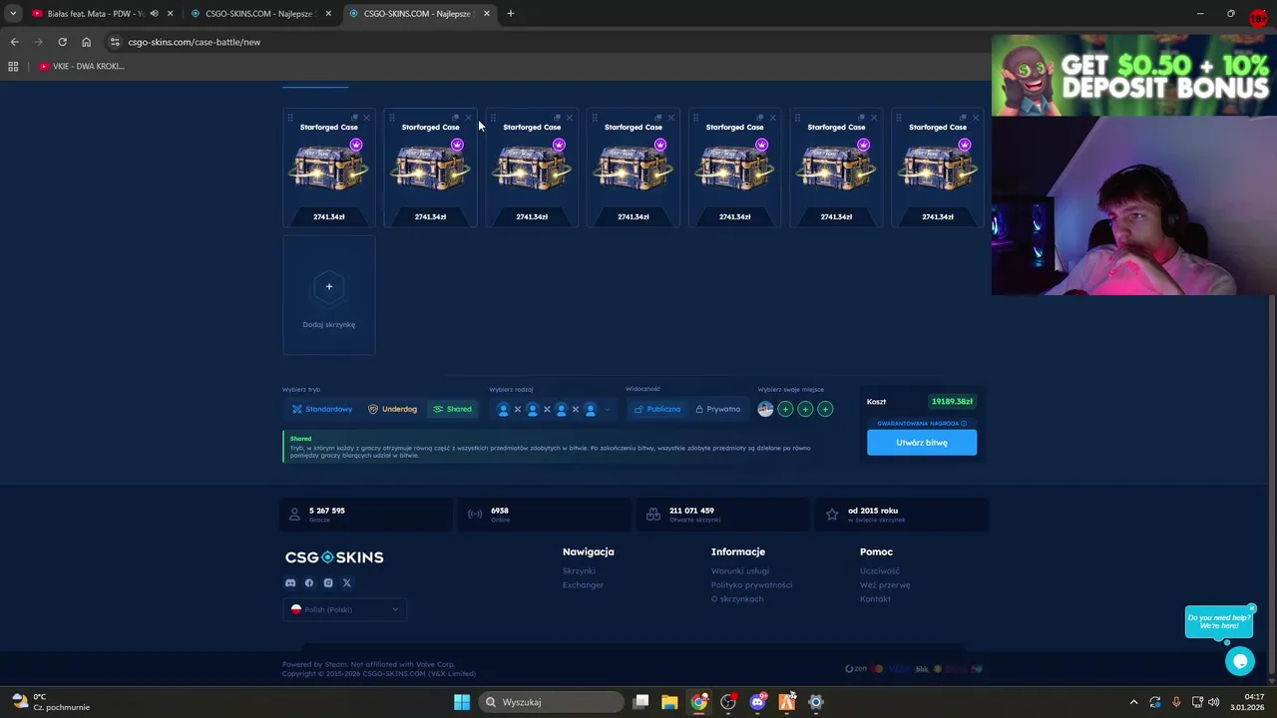Screen dimensions: 1277x718
Task: Set visibility to Publiczna
Action: (656, 409)
